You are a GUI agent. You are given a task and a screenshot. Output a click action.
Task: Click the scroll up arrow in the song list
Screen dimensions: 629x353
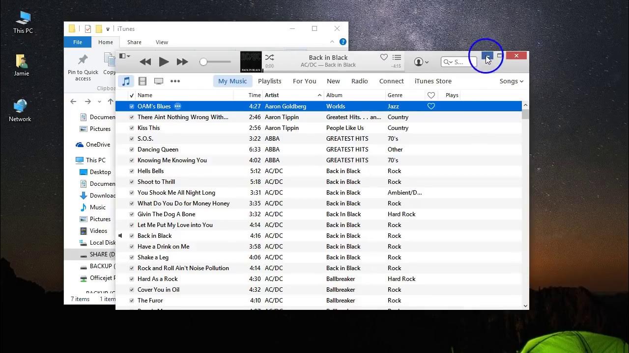click(x=525, y=105)
